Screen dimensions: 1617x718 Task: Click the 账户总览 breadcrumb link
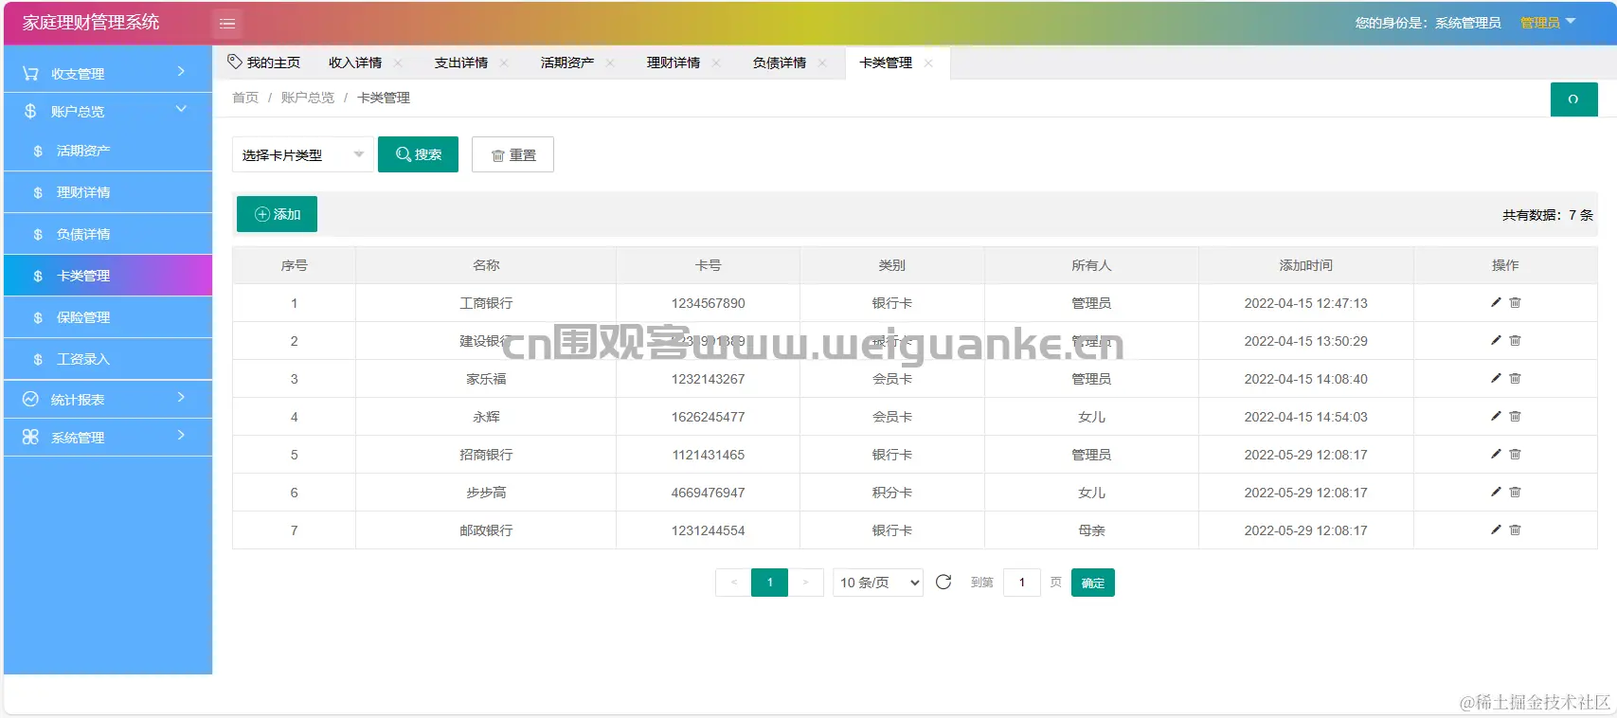coord(308,98)
